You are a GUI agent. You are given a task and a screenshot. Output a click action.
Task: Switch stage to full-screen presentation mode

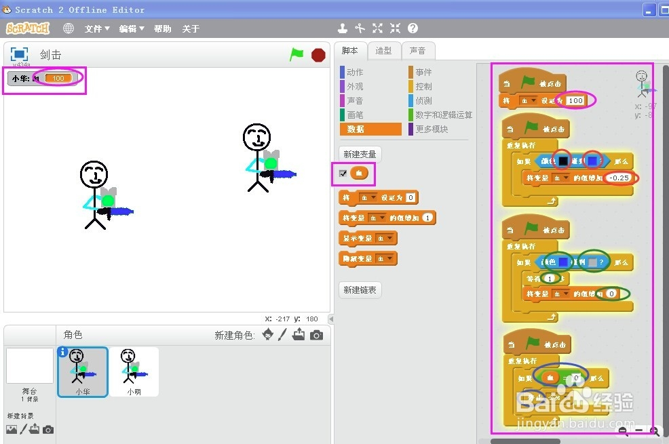pyautogui.click(x=19, y=54)
